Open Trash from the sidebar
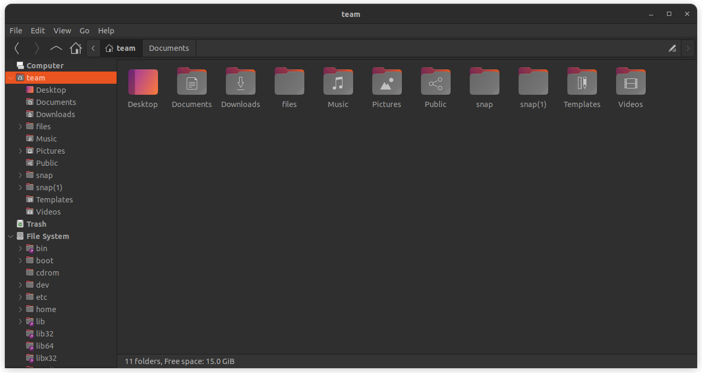Screen dimensions: 702x373 (35, 224)
